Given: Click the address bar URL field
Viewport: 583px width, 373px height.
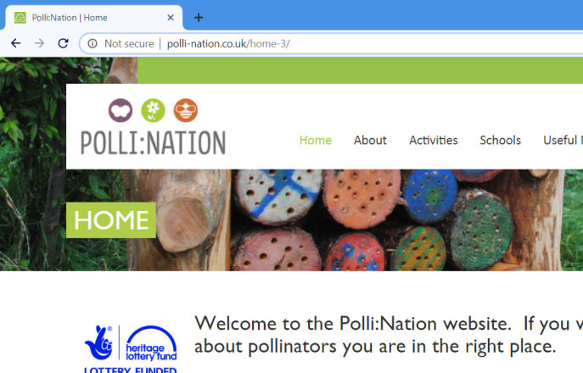Looking at the screenshot, I should tap(331, 44).
